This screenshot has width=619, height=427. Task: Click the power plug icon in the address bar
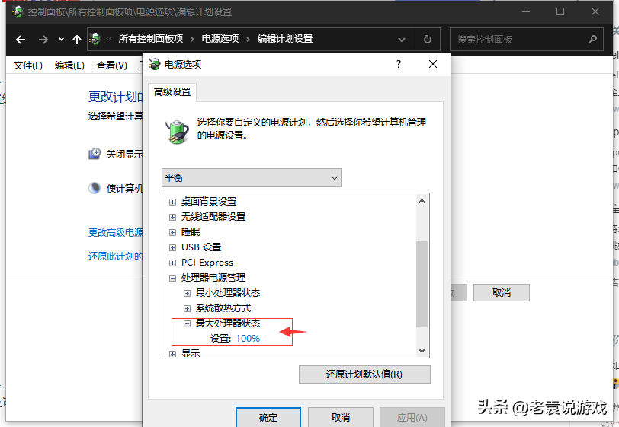point(95,39)
